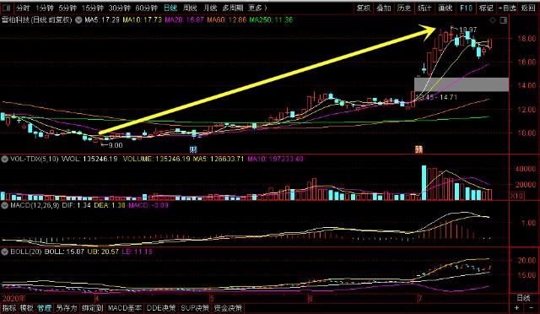Click the F10 company info button

pos(466,8)
